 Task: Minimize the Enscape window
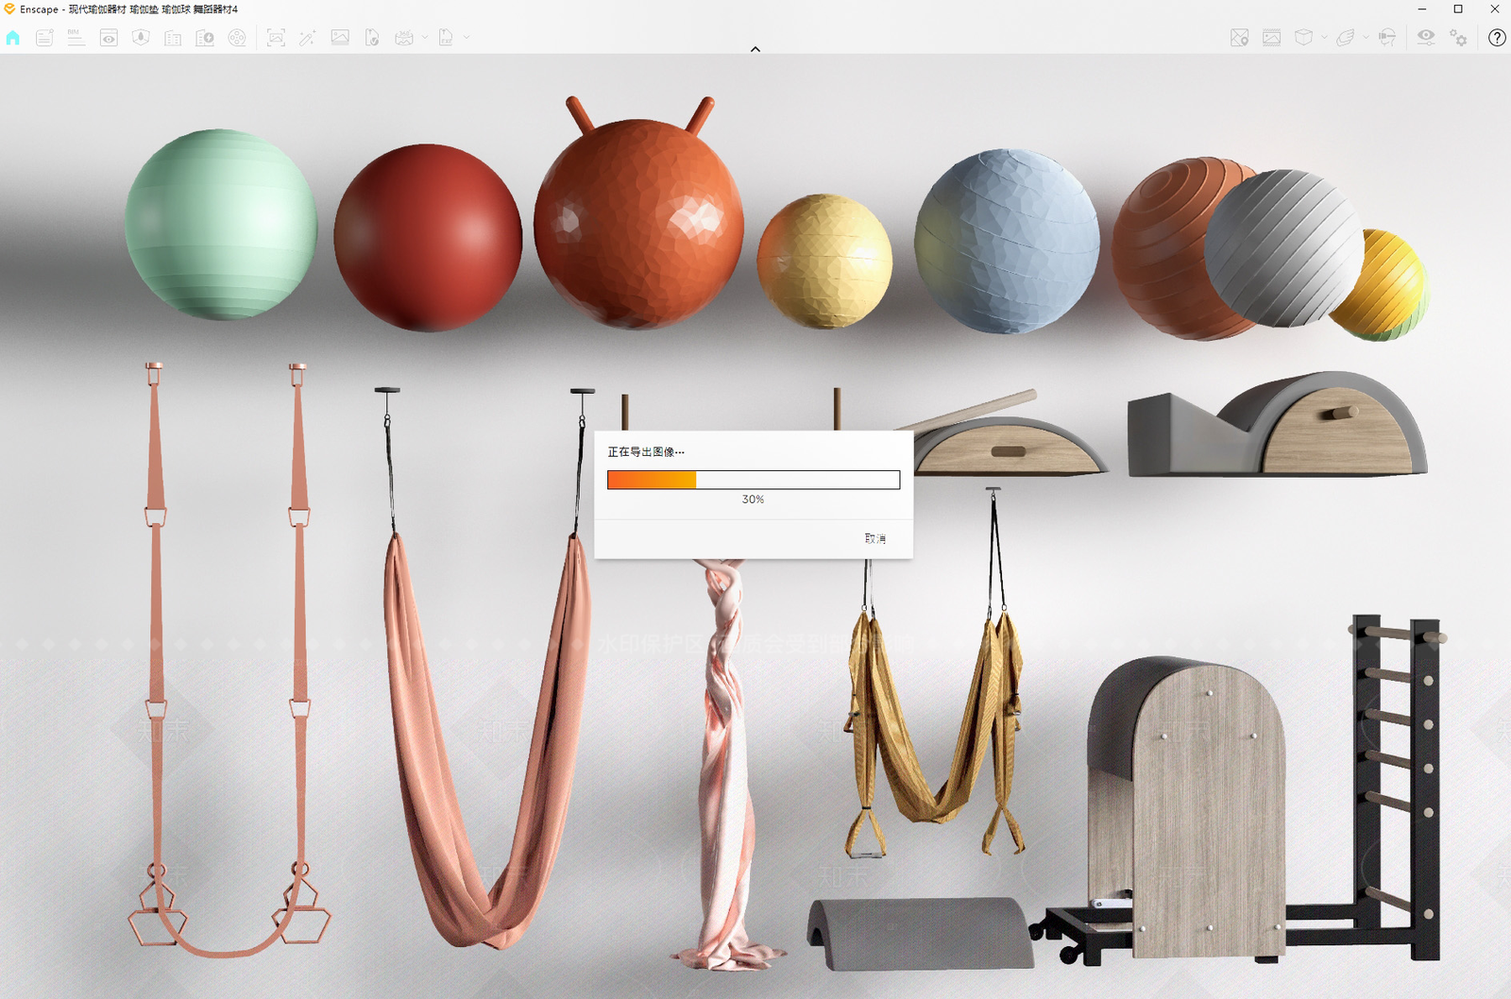1422,8
